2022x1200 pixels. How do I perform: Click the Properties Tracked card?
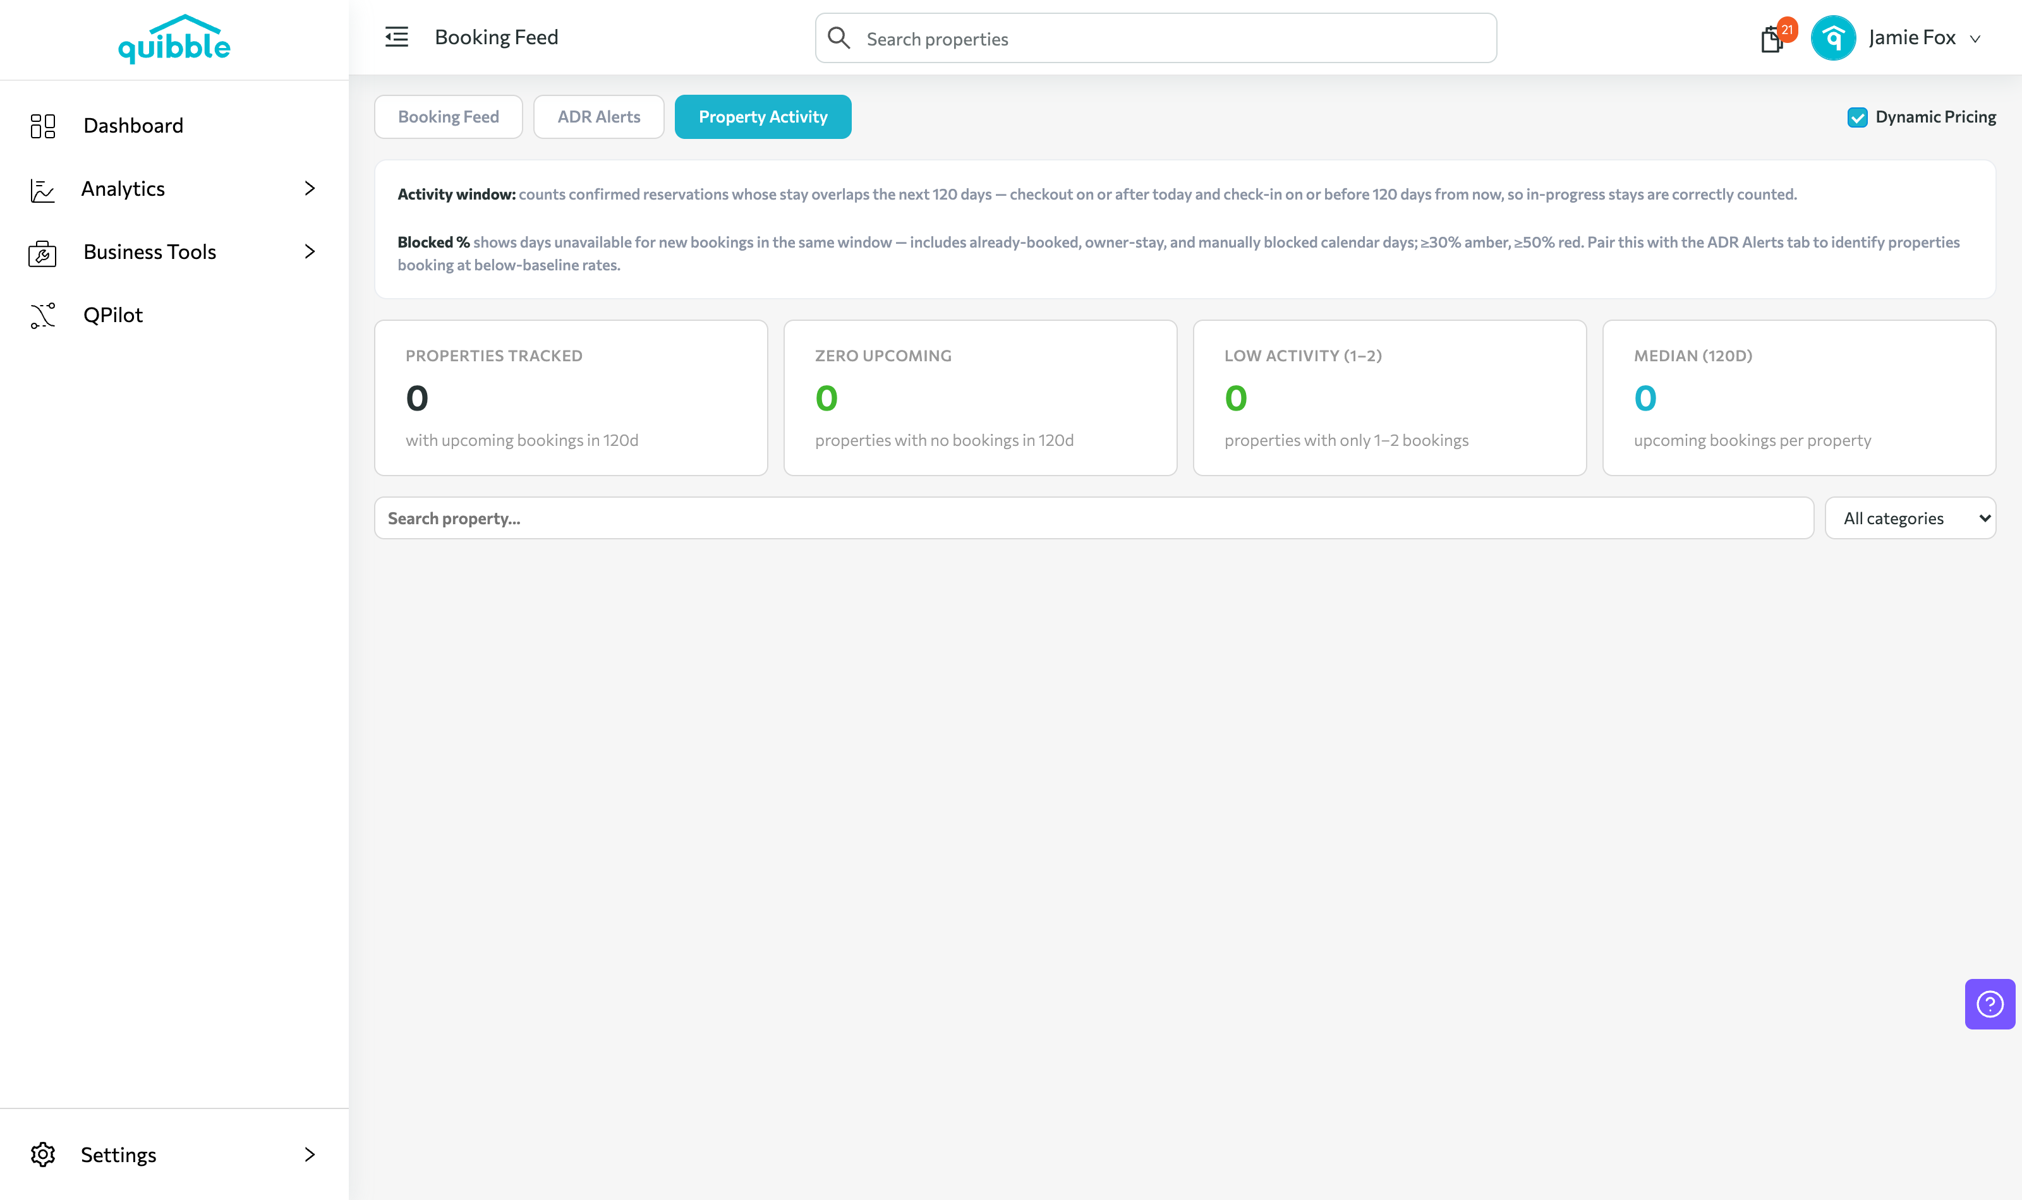point(571,397)
